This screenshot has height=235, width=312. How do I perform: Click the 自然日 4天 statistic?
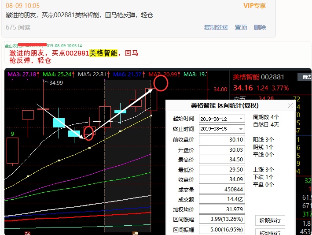tap(266, 125)
